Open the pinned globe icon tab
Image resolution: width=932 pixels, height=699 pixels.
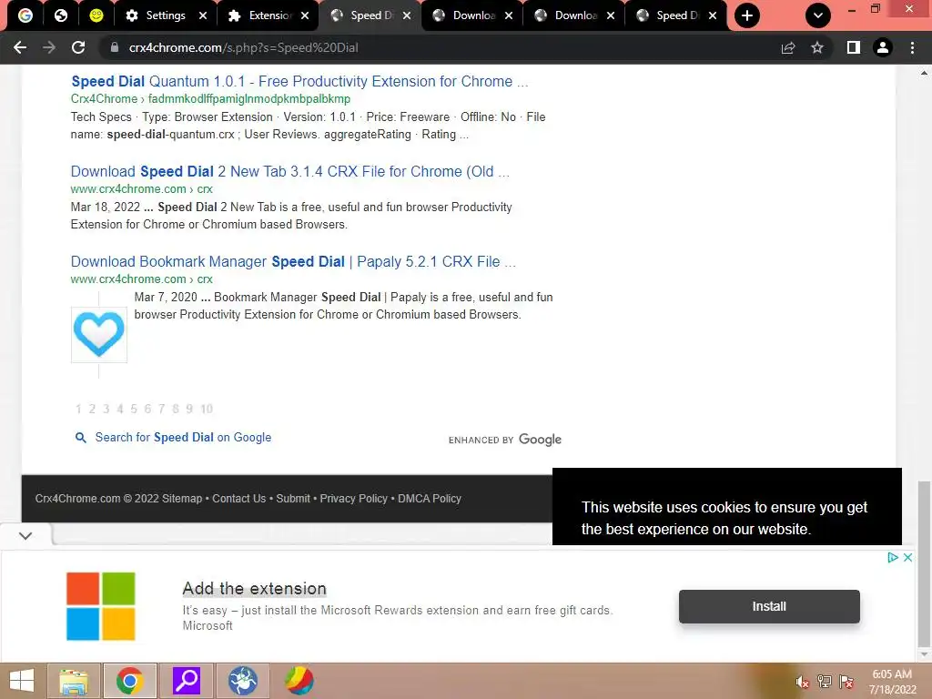click(x=61, y=15)
